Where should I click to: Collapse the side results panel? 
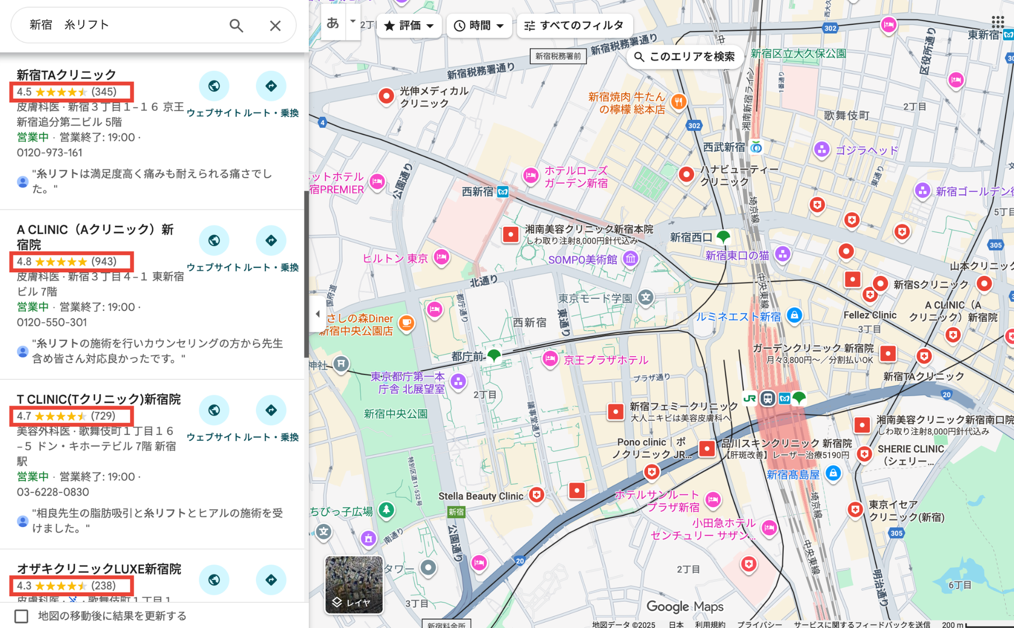point(317,314)
